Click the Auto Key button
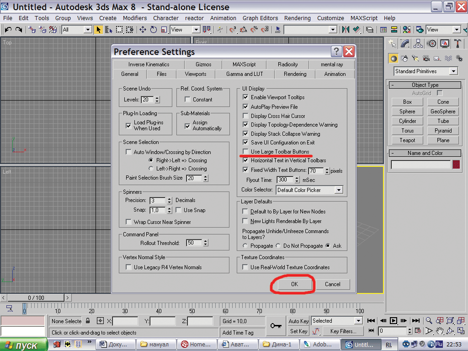 (x=298, y=321)
